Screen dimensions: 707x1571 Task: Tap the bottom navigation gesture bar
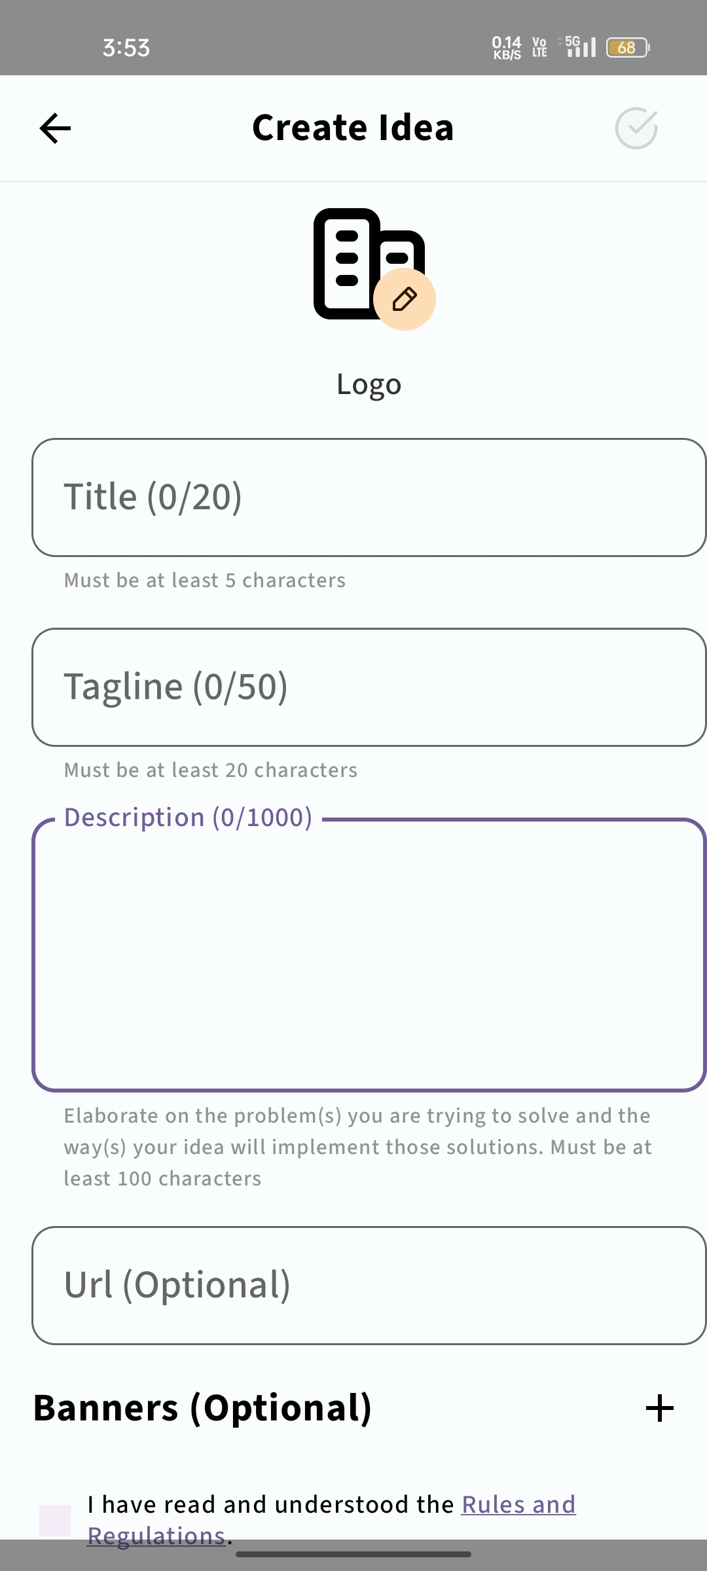pos(353,1554)
